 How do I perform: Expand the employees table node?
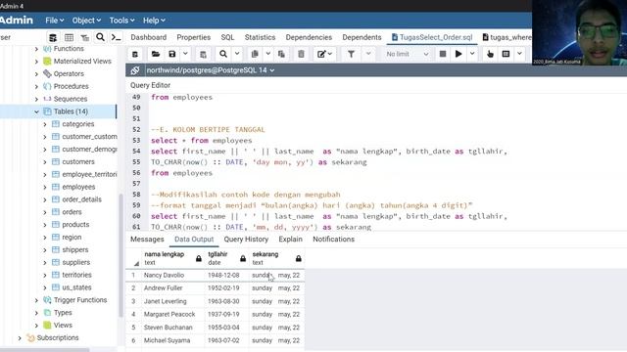click(45, 187)
